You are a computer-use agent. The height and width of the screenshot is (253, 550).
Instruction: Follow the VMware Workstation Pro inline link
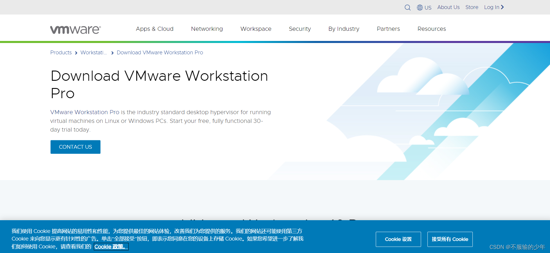[x=85, y=112]
